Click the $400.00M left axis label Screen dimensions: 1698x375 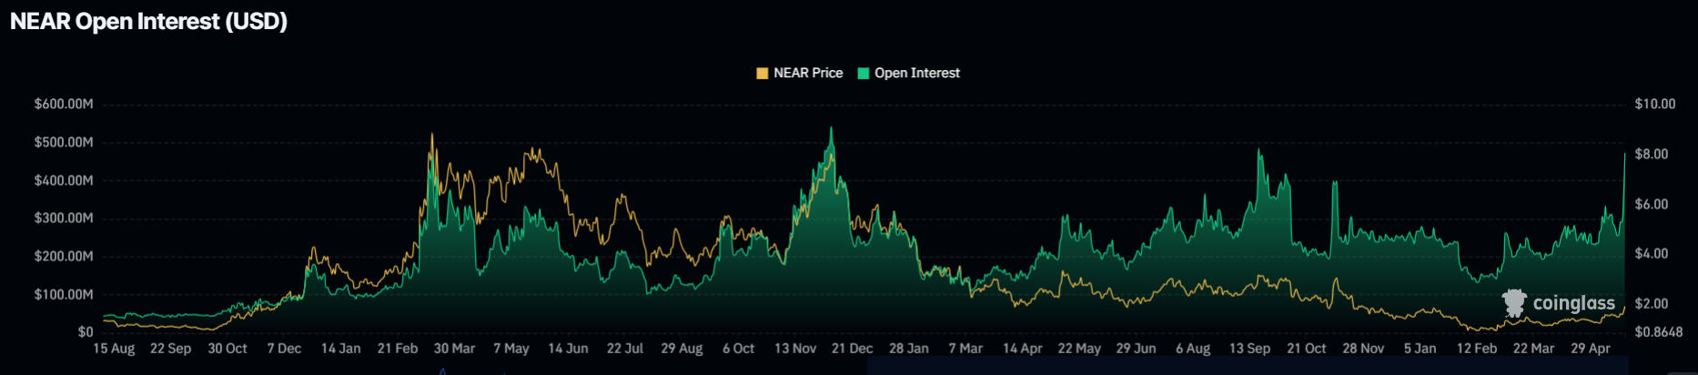point(64,180)
